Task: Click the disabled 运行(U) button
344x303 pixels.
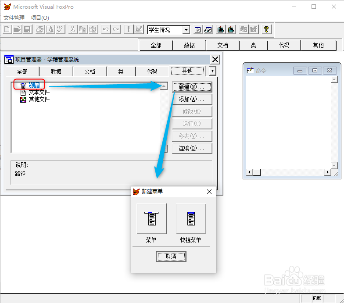Action: [x=192, y=124]
